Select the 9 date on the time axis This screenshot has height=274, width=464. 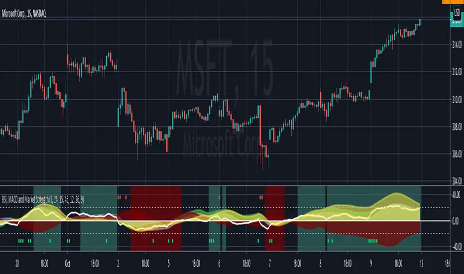tap(371, 264)
